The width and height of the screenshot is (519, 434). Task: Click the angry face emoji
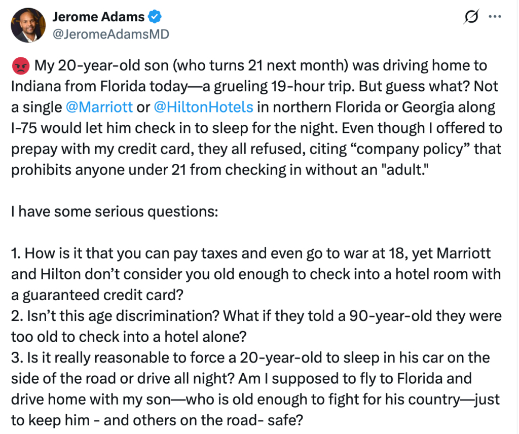point(19,66)
